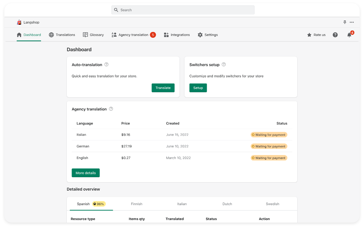Image resolution: width=364 pixels, height=228 pixels.
Task: Click the pin icon in app header
Action: (345, 22)
